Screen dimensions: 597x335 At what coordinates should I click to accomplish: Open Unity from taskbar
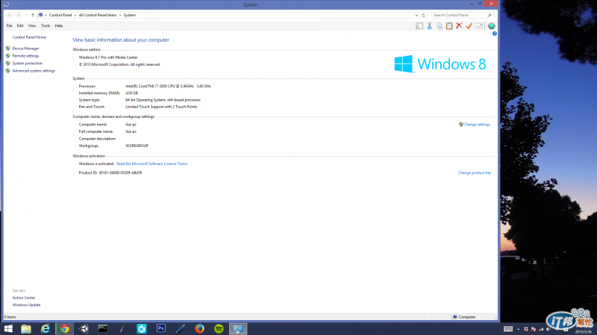click(x=84, y=328)
